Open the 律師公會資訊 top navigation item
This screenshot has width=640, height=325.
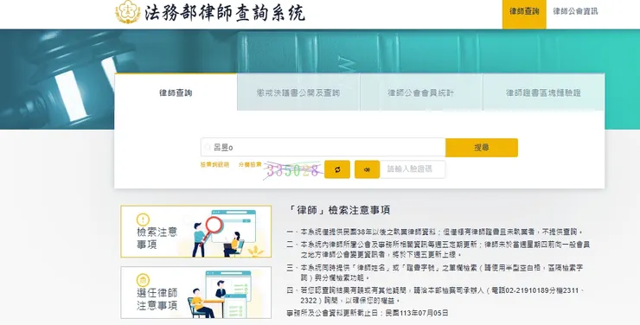click(x=575, y=11)
